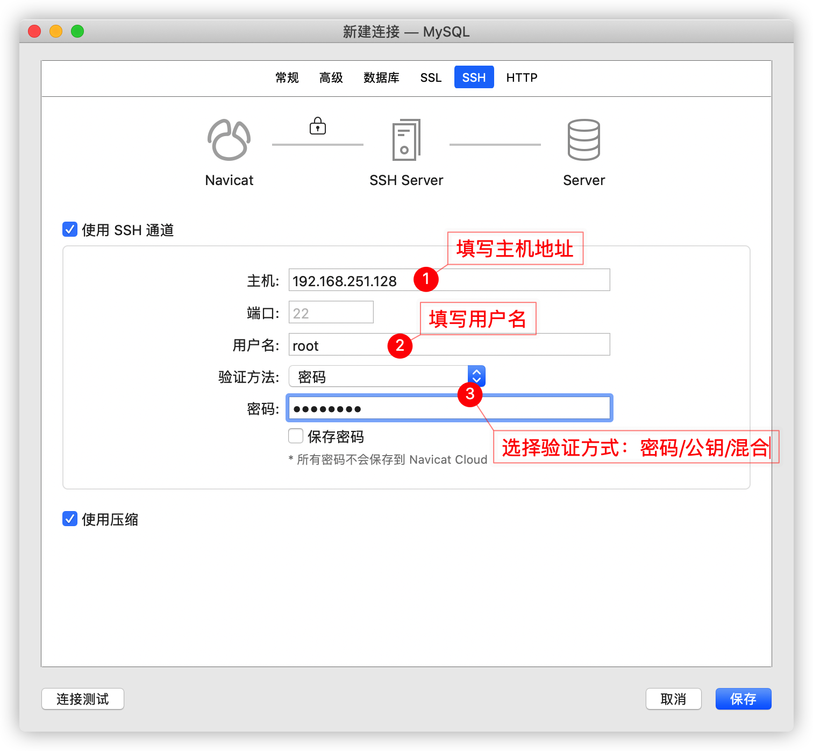Screen dimensions: 813x751
Task: Toggle the 使用压缩 checkbox
Action: coord(70,519)
